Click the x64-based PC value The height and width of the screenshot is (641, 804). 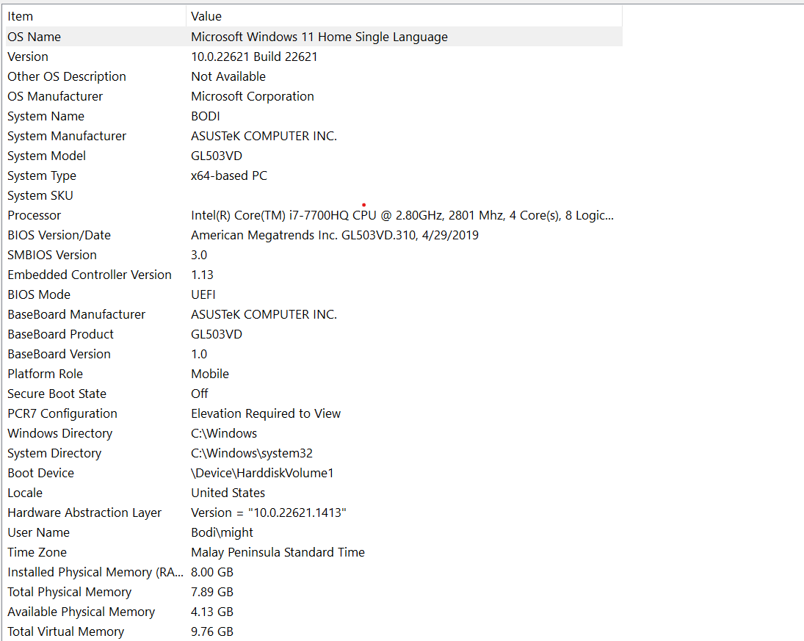click(228, 176)
